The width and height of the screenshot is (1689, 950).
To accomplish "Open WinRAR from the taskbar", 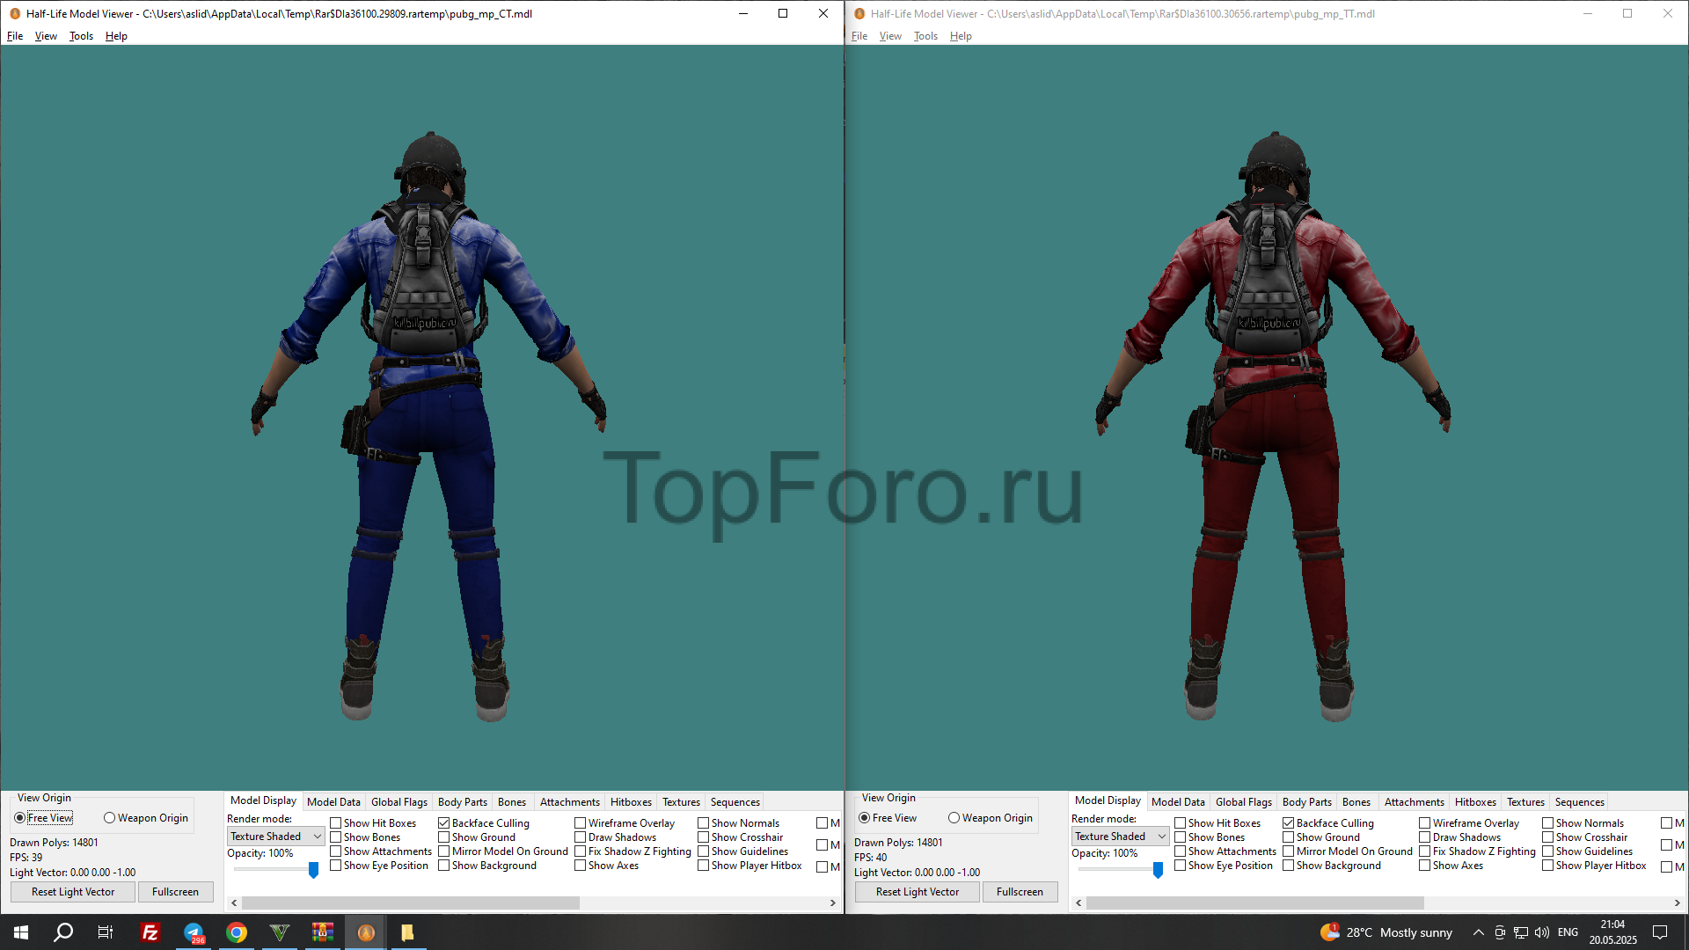I will click(x=323, y=932).
